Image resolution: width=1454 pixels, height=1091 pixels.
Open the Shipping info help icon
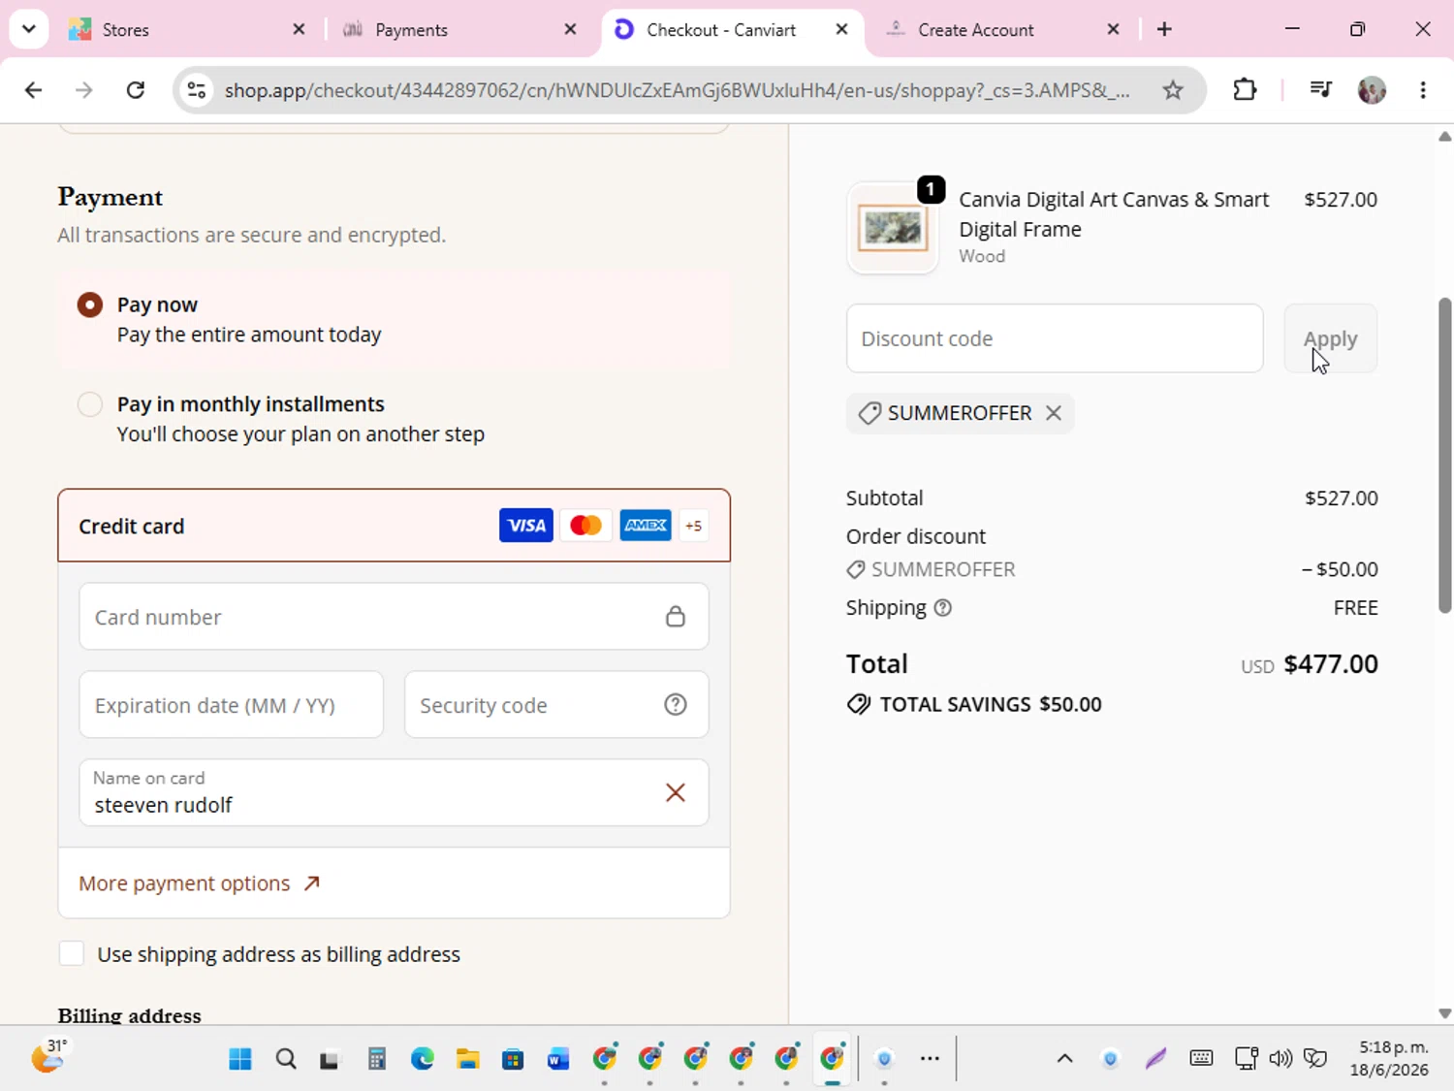point(942,608)
